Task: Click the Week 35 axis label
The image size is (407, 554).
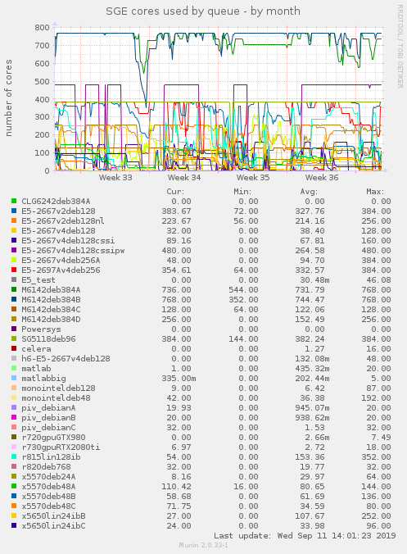Action: click(x=253, y=177)
